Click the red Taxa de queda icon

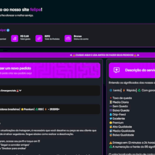point(111,98)
